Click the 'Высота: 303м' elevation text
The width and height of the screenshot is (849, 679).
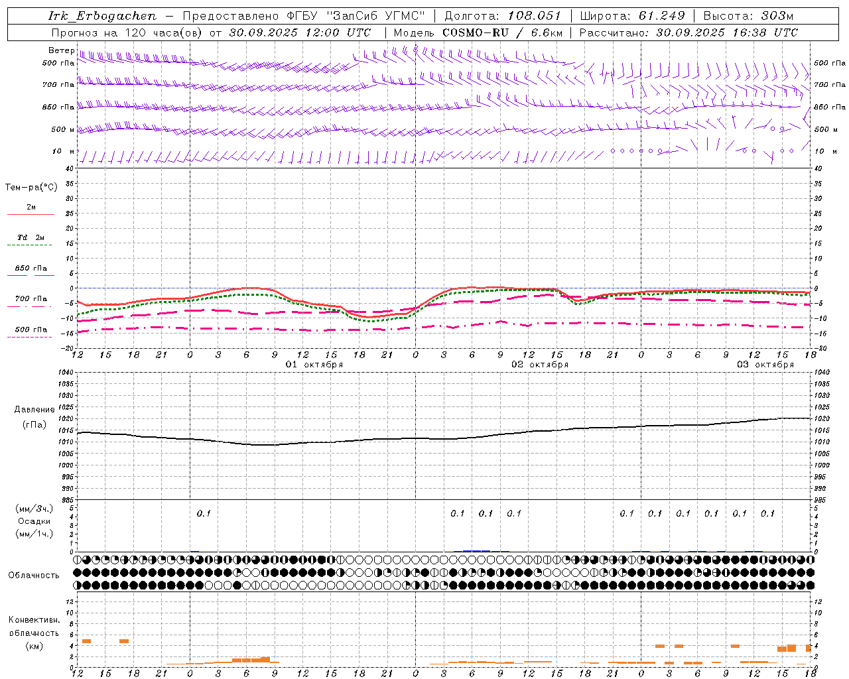(748, 16)
